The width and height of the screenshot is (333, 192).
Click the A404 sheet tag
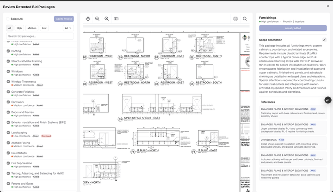281,140
